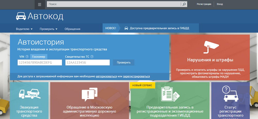The image size is (258, 119).
Task: Click the speech bubble exclamation icon
Action: pos(90,95)
